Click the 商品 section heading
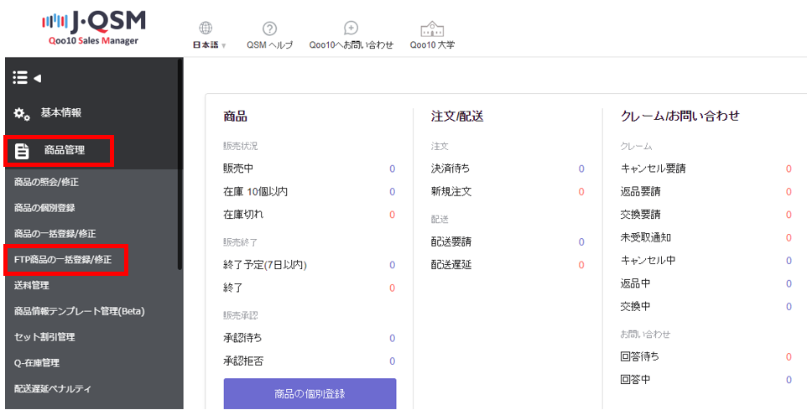Screen dimensions: 807x410 [235, 117]
